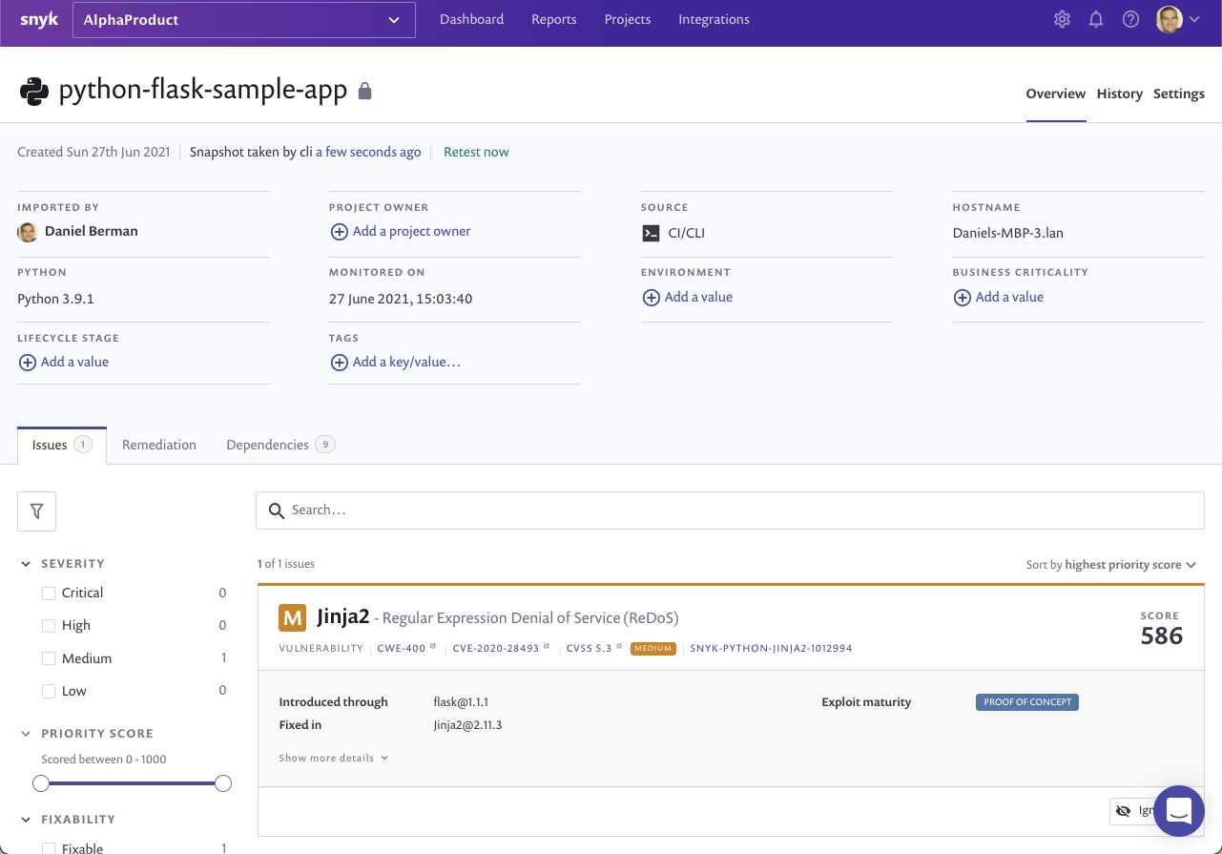Switch to the project Settings tab
1222x854 pixels.
[1179, 94]
